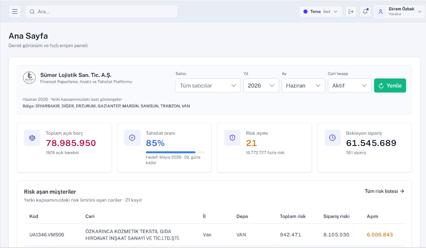Image resolution: width=426 pixels, height=248 pixels.
Task: Click the 942.471 total risk cell
Action: pos(290,235)
